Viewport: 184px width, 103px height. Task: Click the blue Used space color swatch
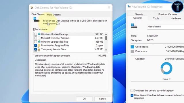pos(132,47)
